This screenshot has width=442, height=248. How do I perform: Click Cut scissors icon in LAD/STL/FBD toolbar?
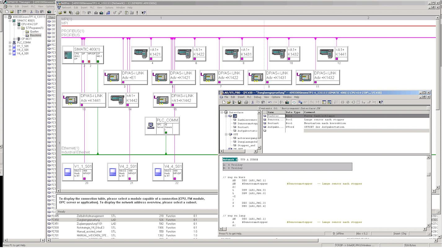click(253, 102)
